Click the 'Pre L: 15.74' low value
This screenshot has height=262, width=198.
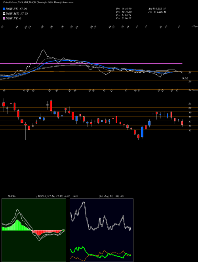click(124, 15)
